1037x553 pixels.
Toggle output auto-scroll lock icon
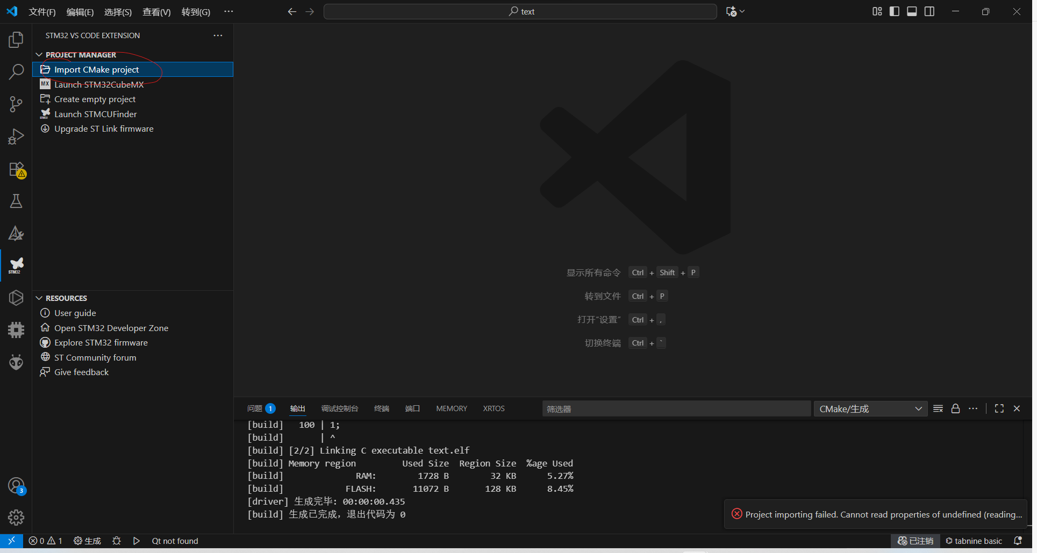tap(955, 408)
